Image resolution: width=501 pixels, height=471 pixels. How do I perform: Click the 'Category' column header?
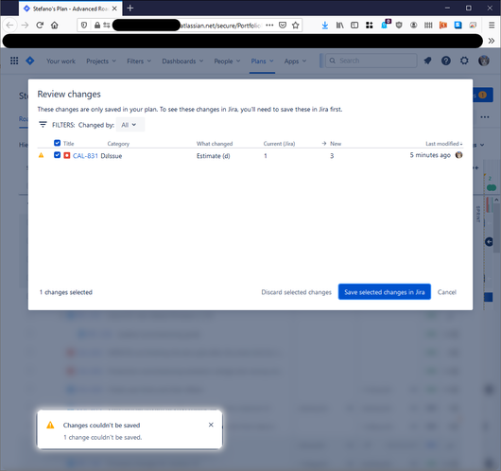118,144
